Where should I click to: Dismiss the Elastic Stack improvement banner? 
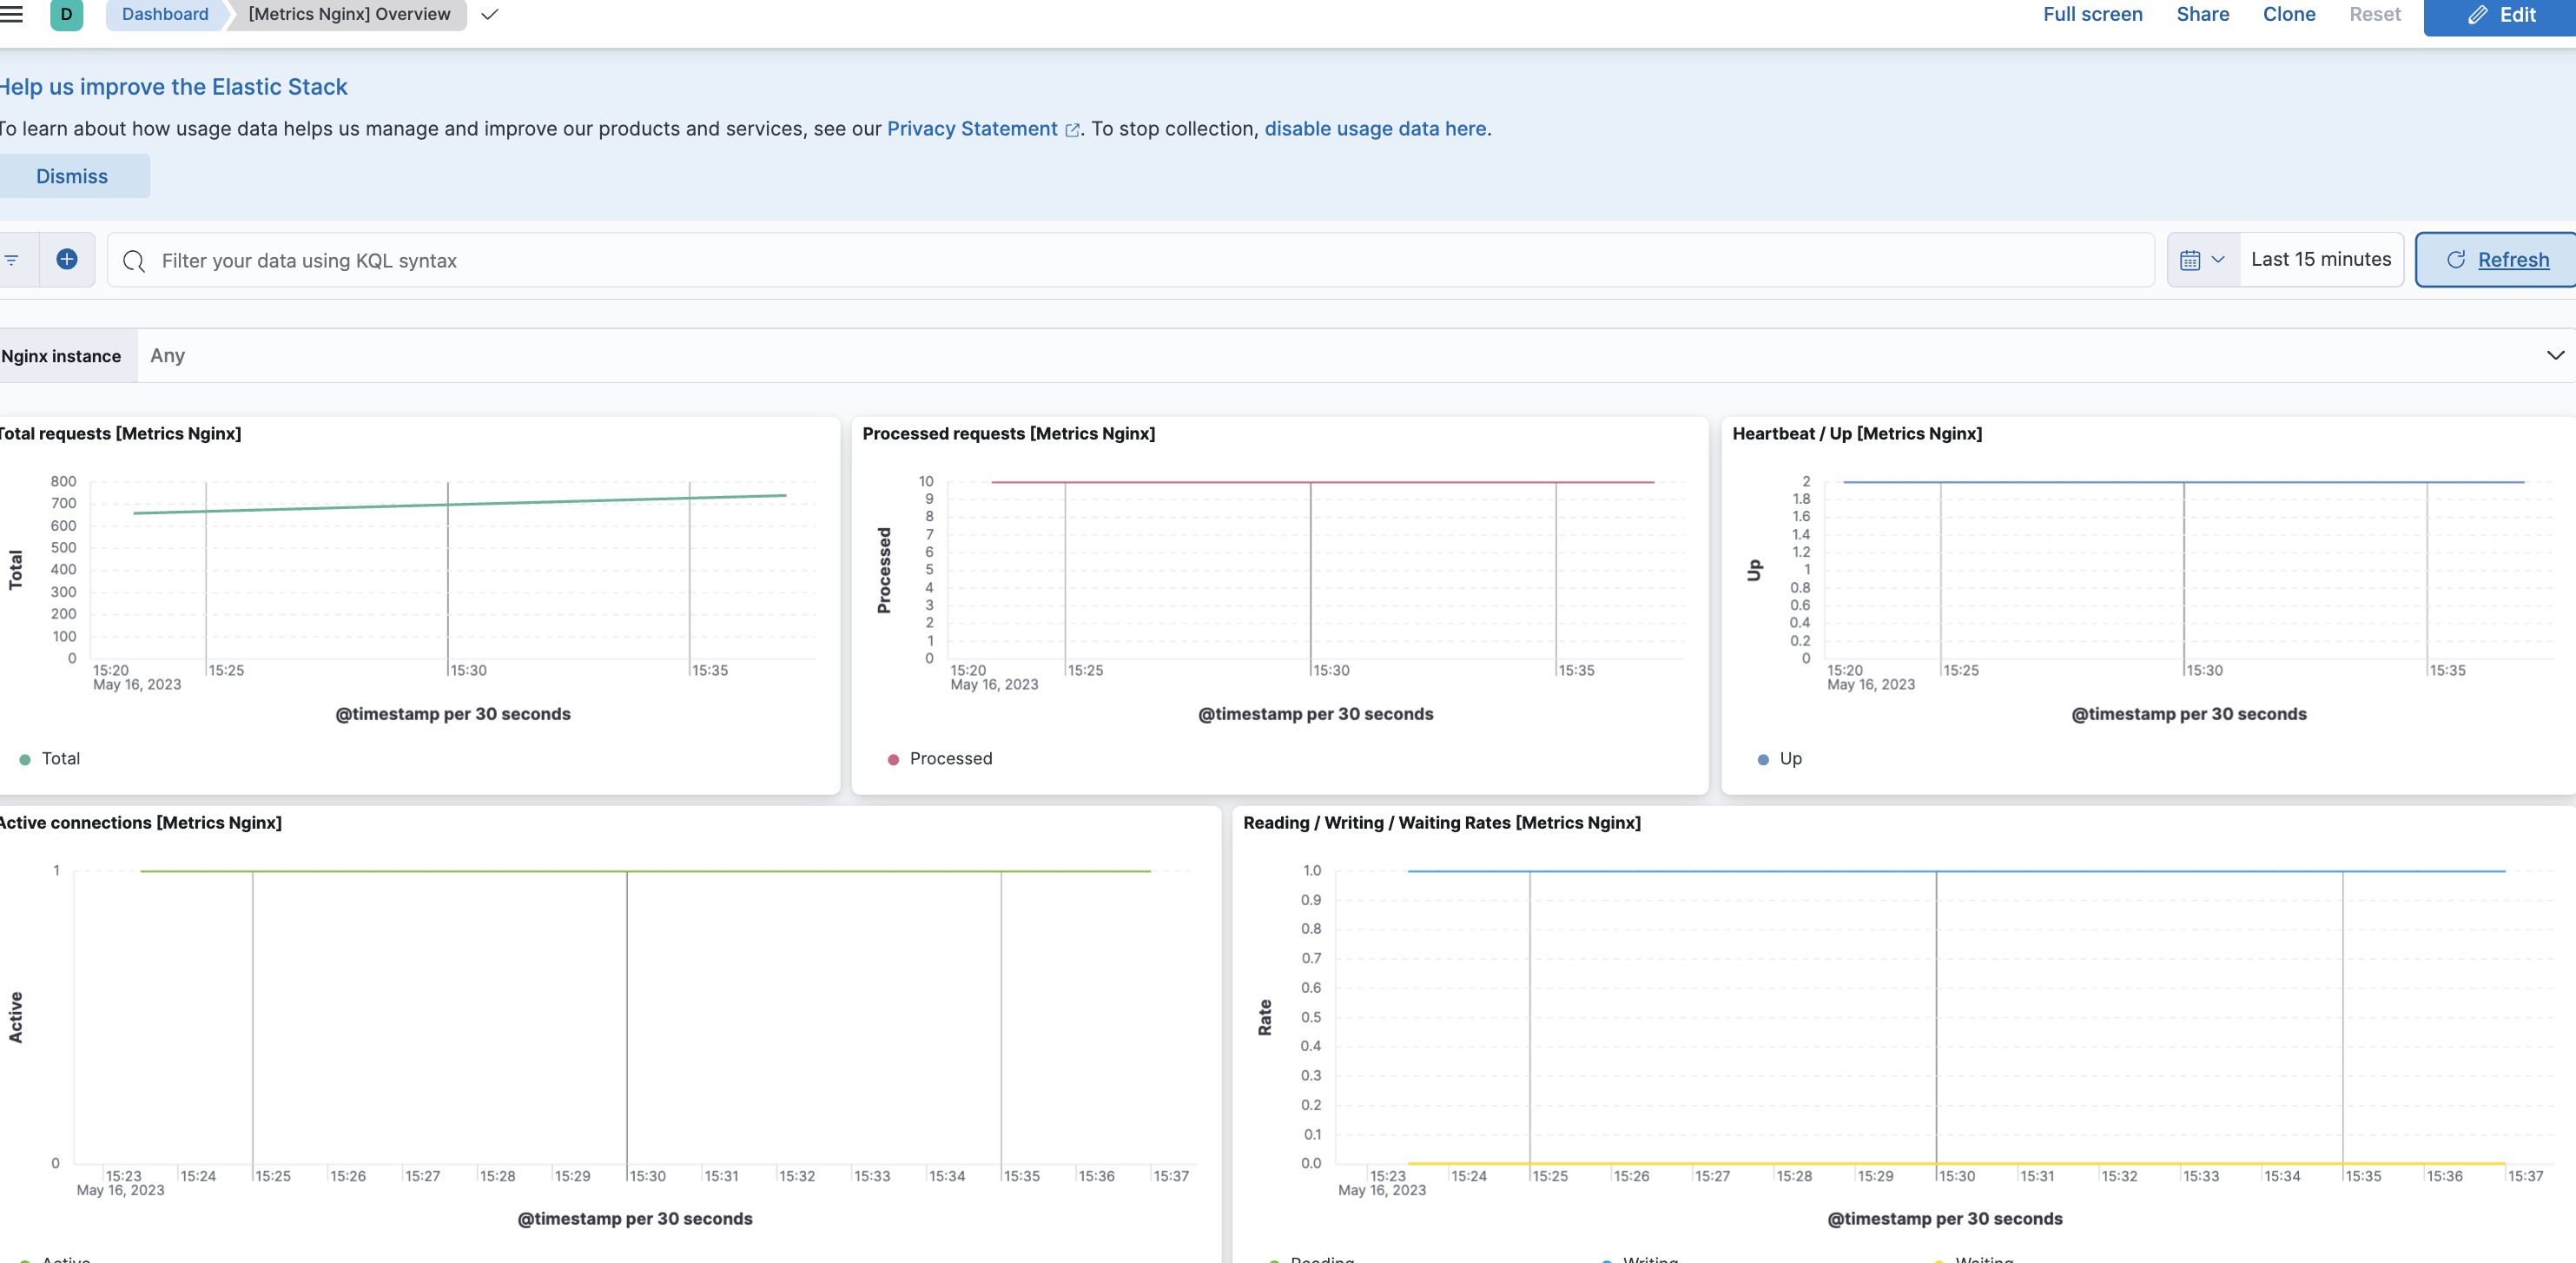tap(71, 175)
